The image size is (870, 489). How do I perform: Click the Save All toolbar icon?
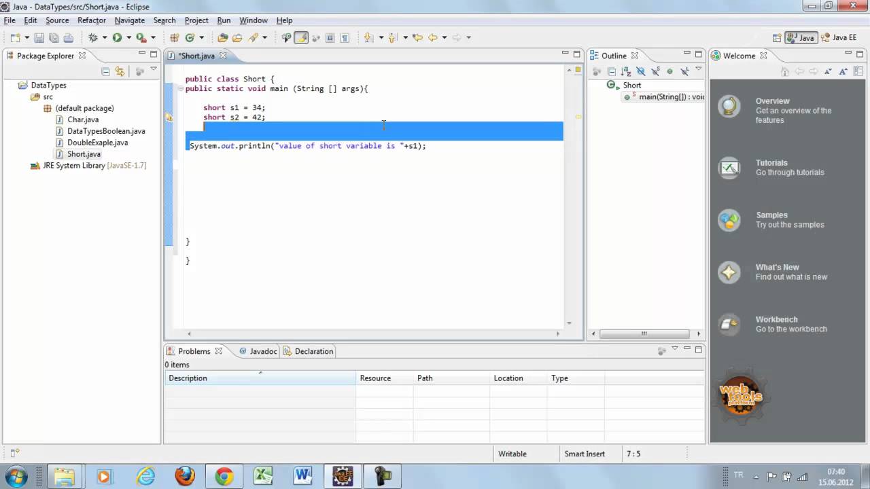click(54, 38)
